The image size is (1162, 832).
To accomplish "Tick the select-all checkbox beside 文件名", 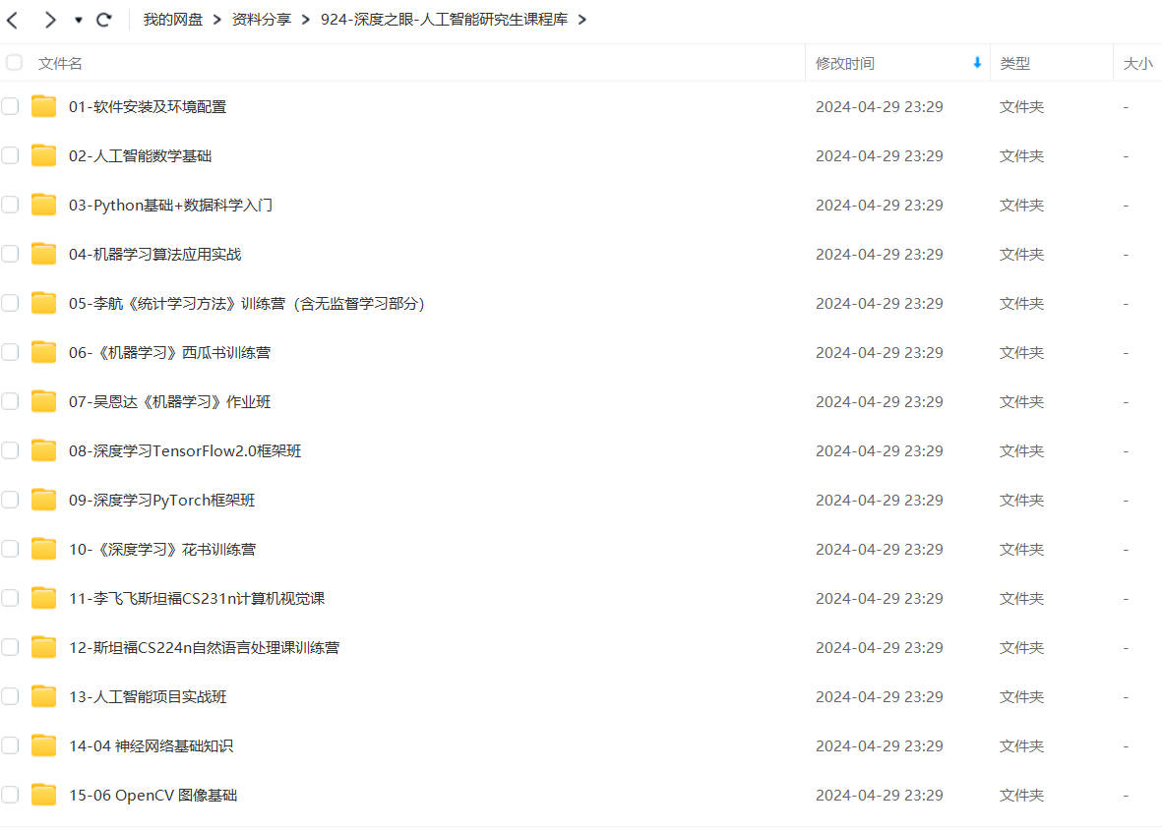I will click(14, 62).
